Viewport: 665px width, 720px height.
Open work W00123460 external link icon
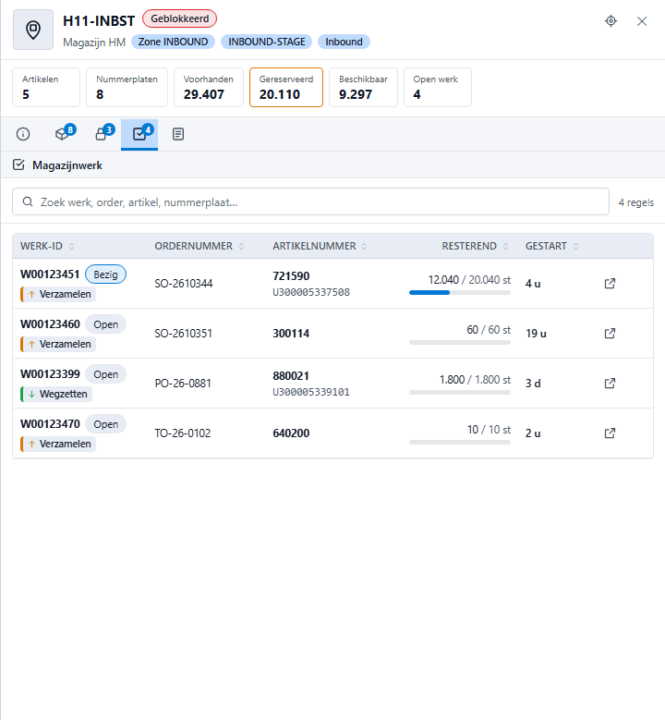pyautogui.click(x=610, y=334)
